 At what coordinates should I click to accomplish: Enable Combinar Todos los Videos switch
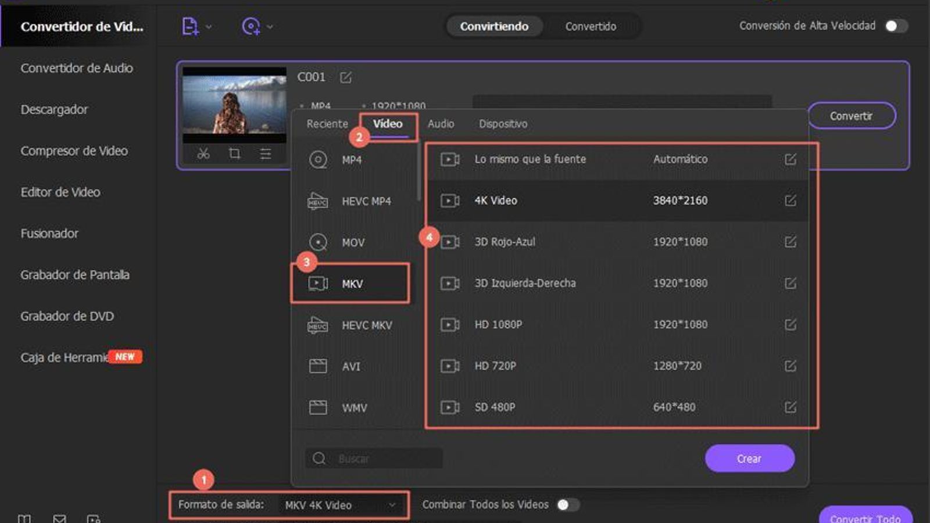point(568,505)
